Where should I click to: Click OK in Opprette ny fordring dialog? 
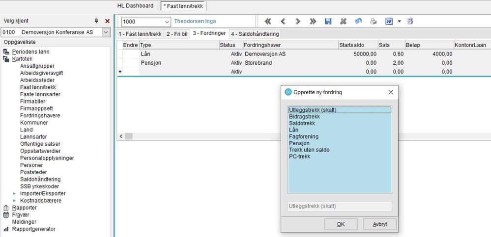pos(341,224)
